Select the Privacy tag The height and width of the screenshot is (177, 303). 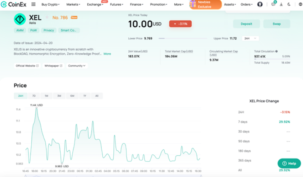click(x=49, y=30)
